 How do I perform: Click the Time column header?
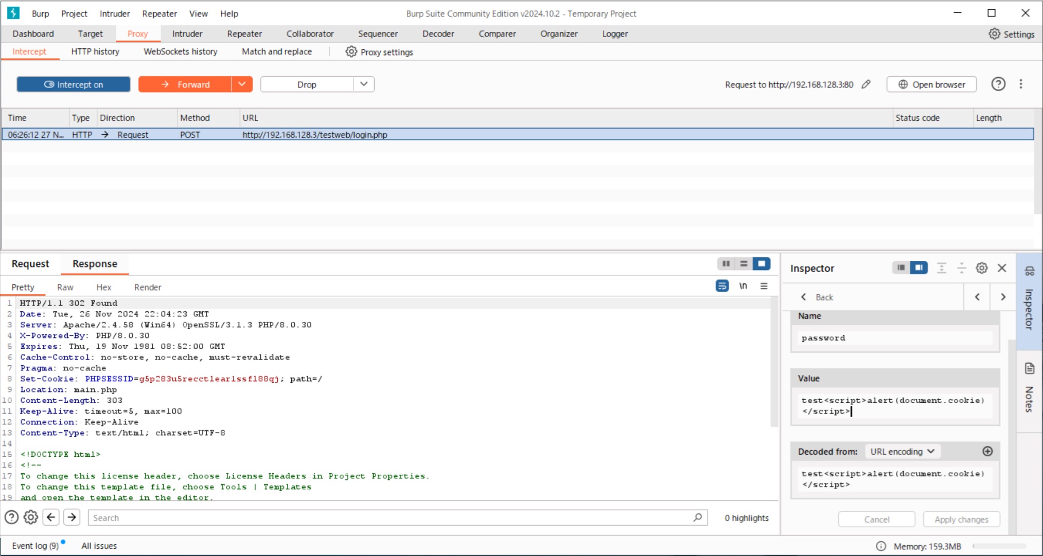(35, 118)
